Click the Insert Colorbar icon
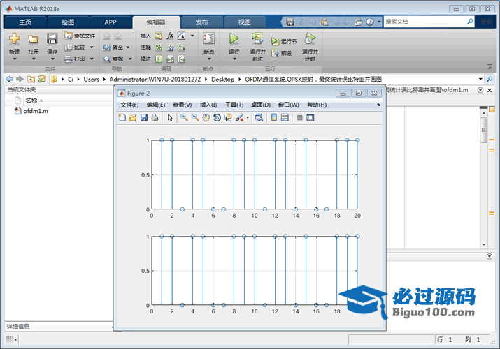Viewport: 500px width, 349px height. (x=274, y=118)
